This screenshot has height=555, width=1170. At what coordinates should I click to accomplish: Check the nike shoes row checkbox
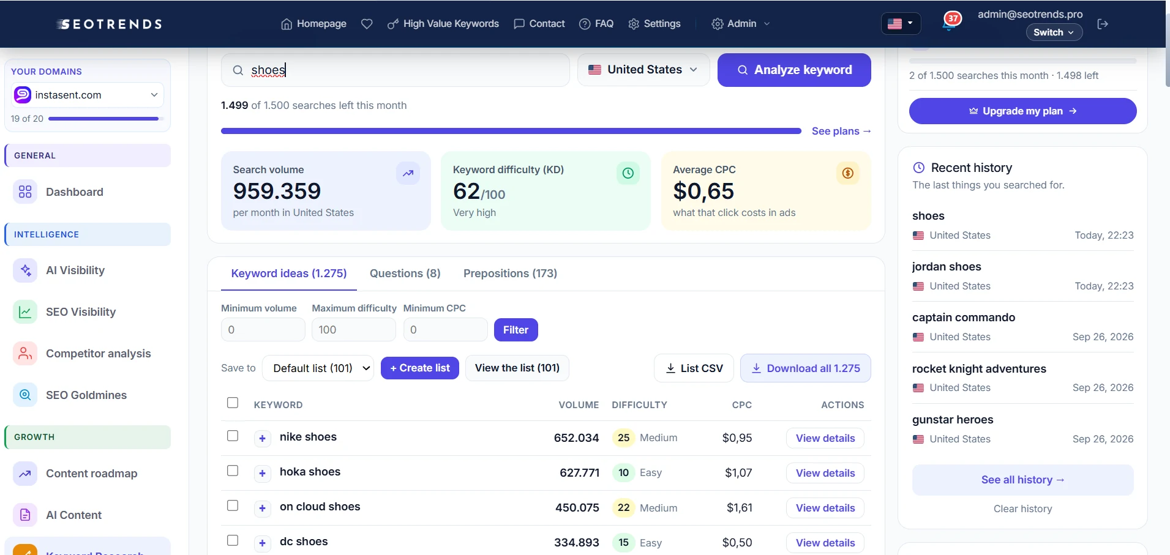pyautogui.click(x=233, y=436)
